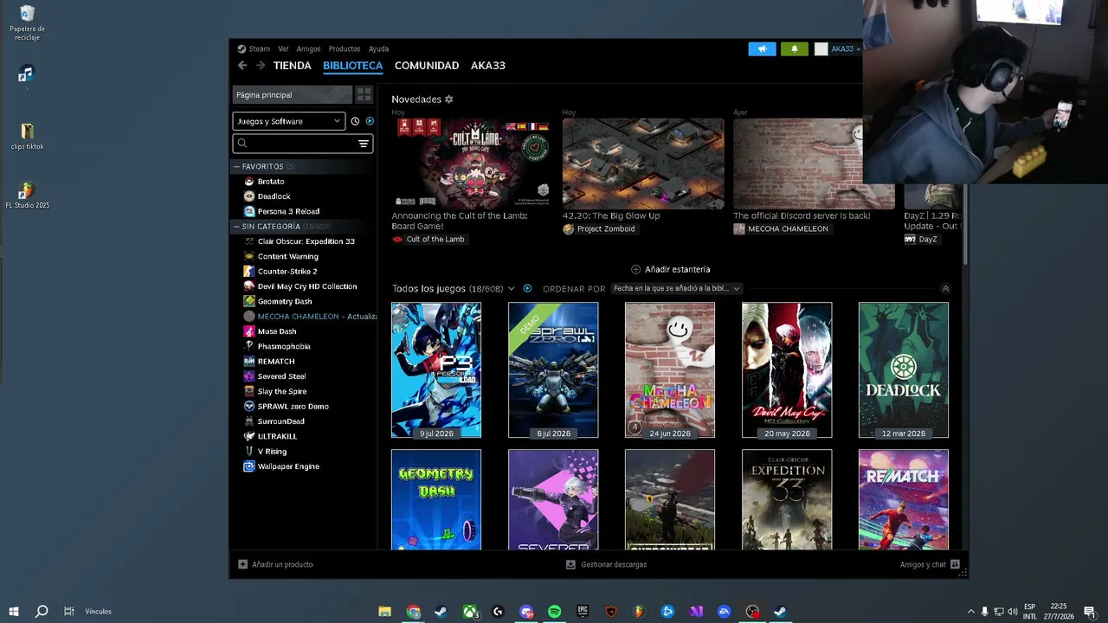Open EA app from the taskbar
Image resolution: width=1108 pixels, height=623 pixels.
point(725,612)
